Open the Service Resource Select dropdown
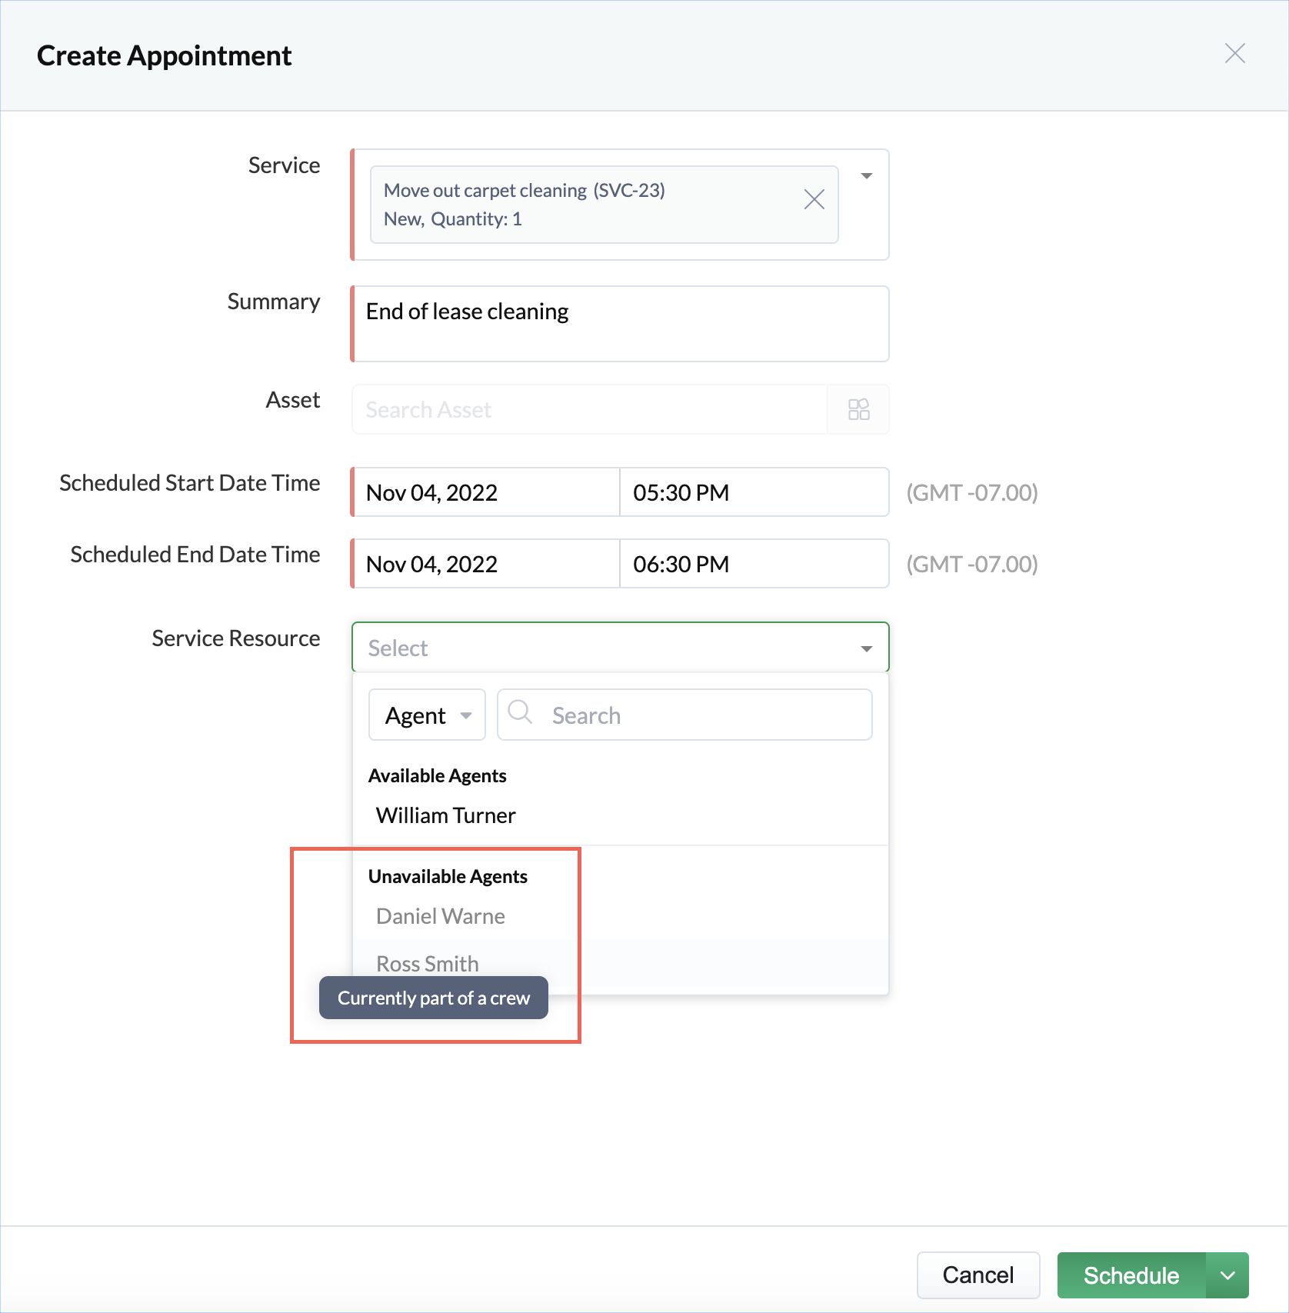1289x1313 pixels. click(x=620, y=648)
